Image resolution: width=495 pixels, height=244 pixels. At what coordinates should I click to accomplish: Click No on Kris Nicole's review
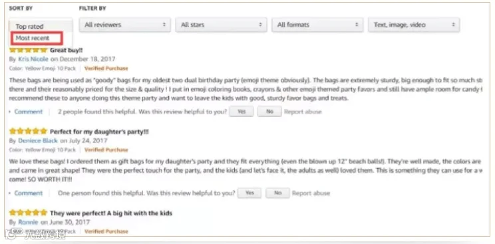point(269,112)
